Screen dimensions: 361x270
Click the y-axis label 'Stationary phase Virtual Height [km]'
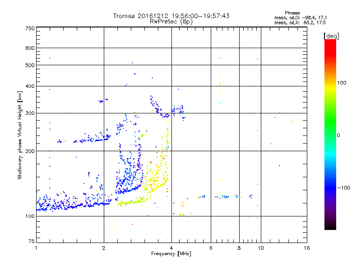19,135
